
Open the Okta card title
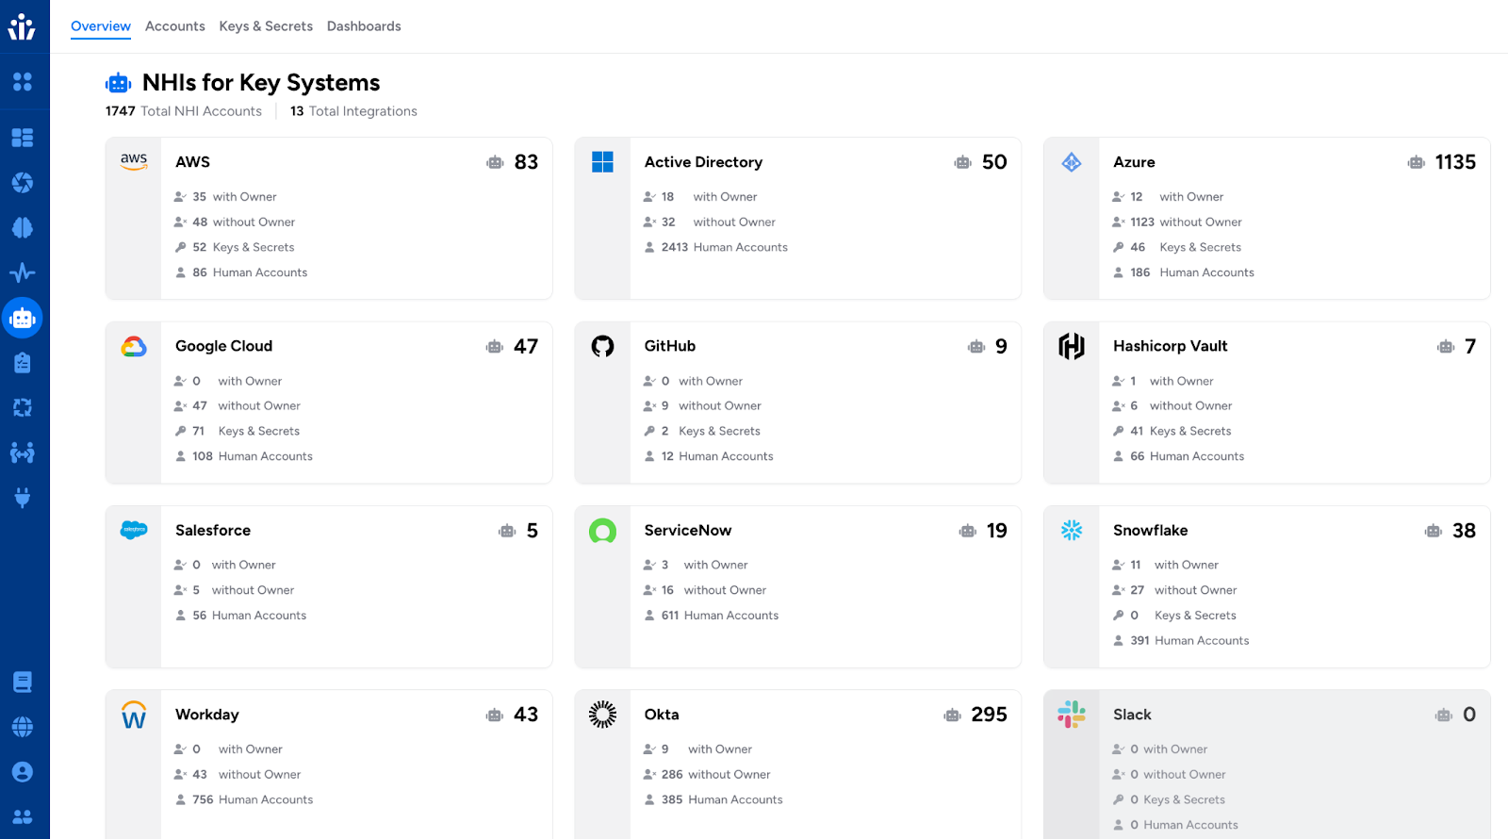[x=662, y=715]
